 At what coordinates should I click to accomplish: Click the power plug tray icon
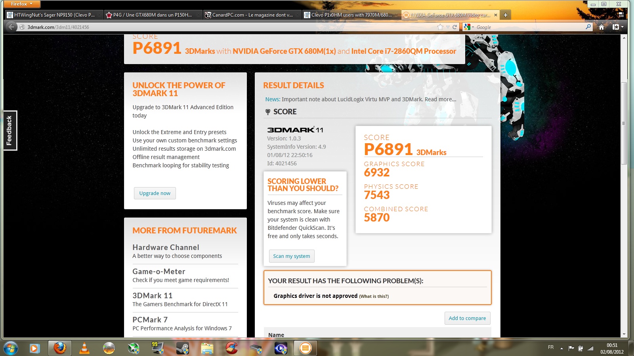(x=581, y=348)
